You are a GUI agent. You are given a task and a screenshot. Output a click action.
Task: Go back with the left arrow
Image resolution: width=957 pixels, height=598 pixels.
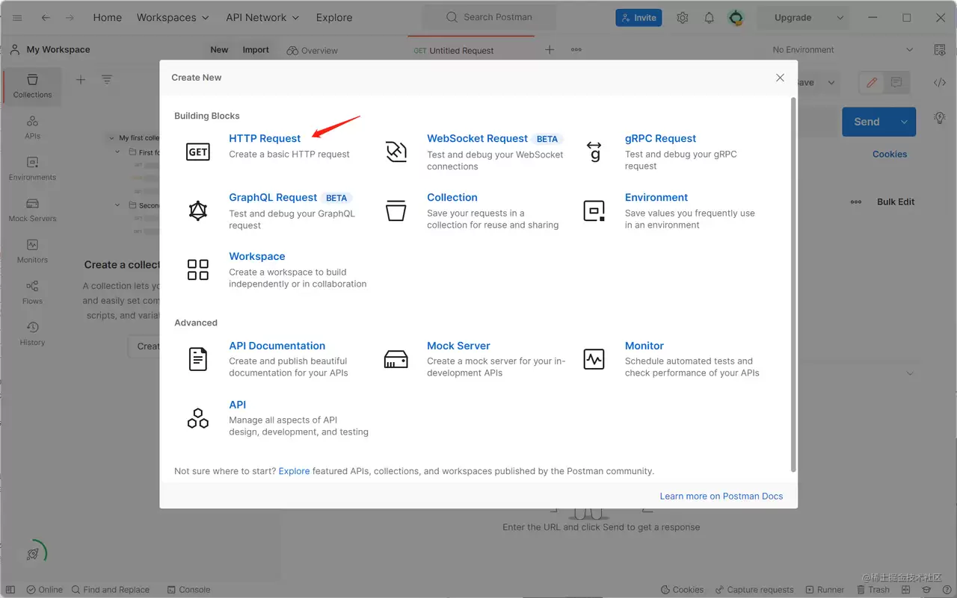[46, 18]
